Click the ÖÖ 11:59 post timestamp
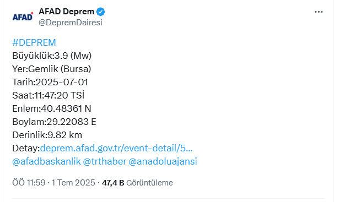This screenshot has width=339, height=202. pos(29,183)
